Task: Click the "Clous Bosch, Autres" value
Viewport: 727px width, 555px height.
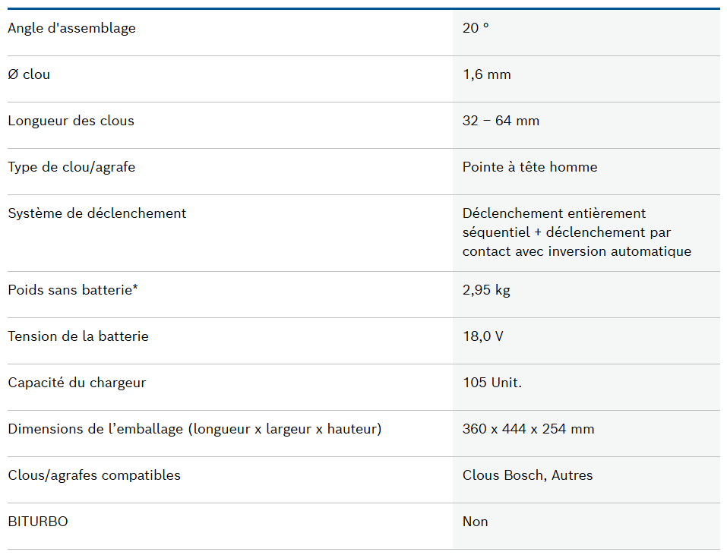Action: (x=527, y=476)
